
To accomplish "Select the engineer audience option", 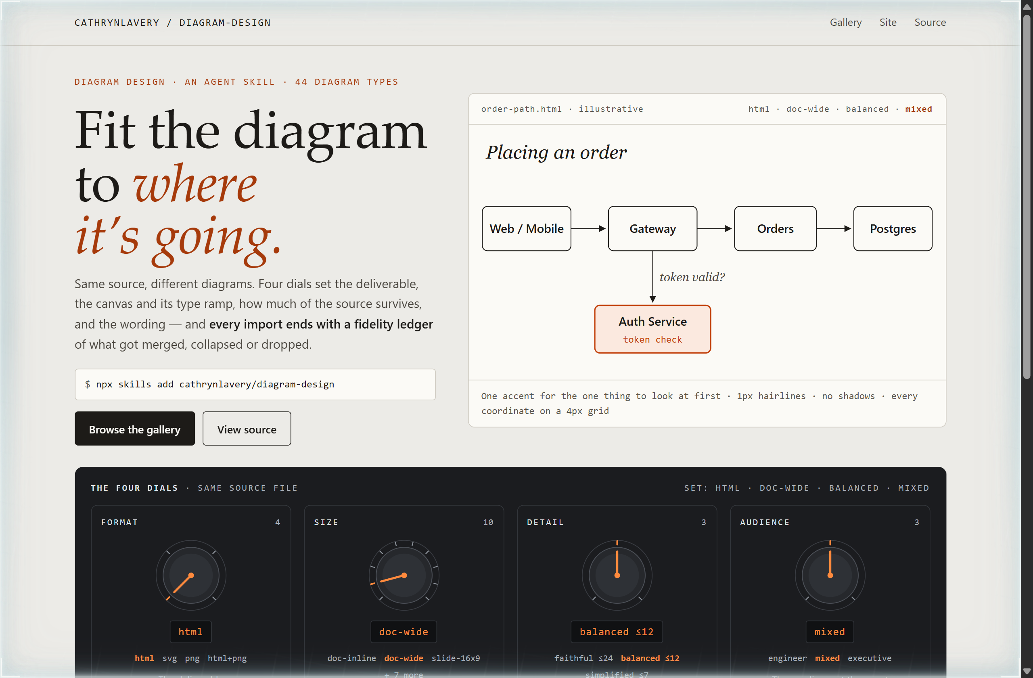I will tap(787, 658).
